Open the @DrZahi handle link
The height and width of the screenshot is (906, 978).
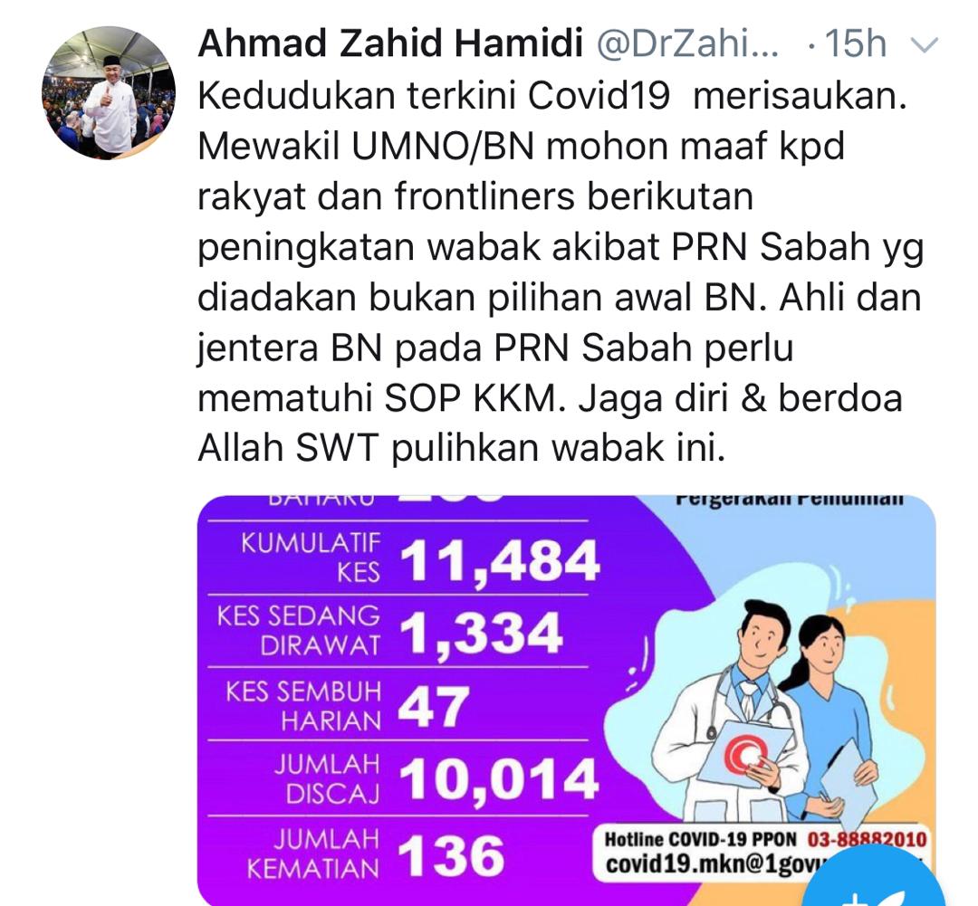point(688,44)
